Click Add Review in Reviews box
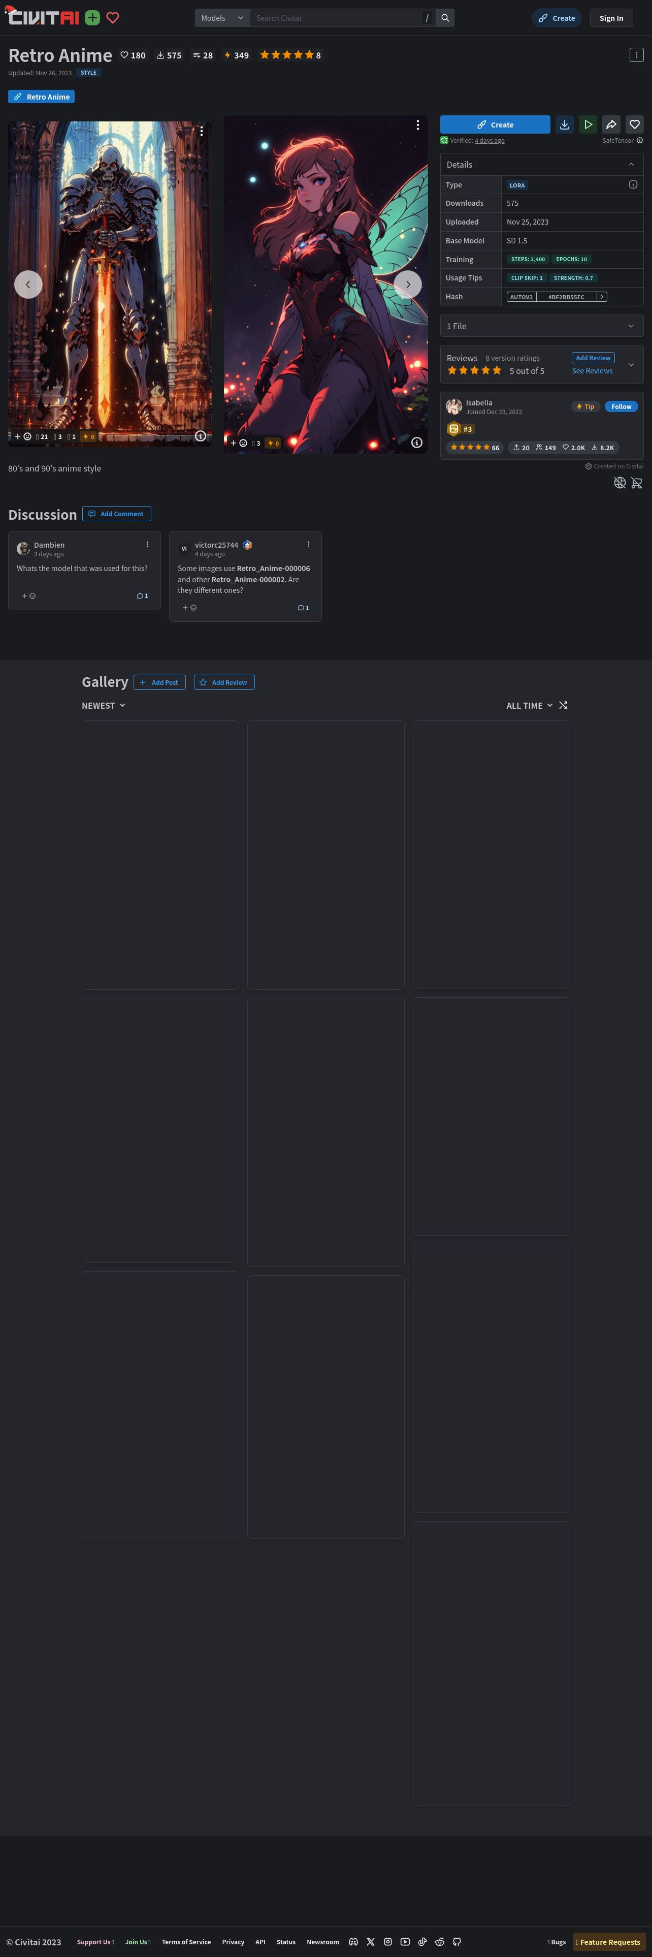Screen dimensions: 652x1957 (593, 358)
